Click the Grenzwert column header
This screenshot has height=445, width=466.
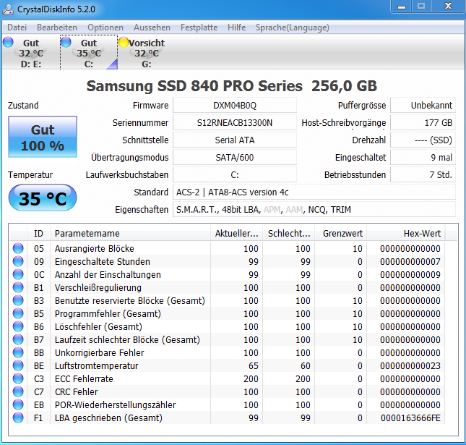(x=341, y=234)
